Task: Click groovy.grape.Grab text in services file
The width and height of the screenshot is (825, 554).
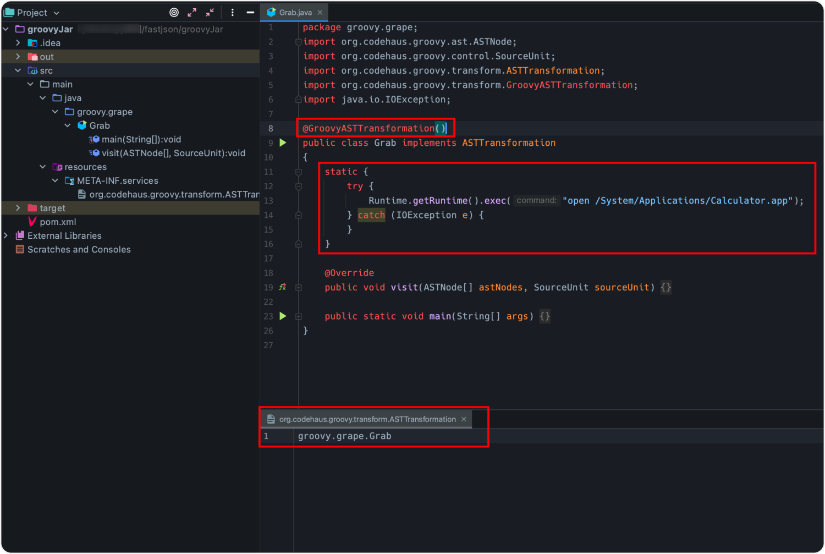Action: point(345,436)
